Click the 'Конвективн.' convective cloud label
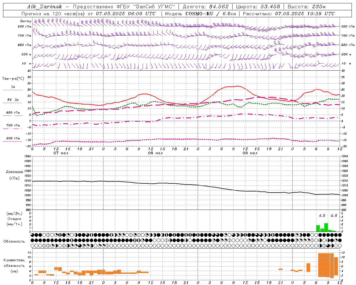The width and height of the screenshot is (356, 285). tap(14, 260)
